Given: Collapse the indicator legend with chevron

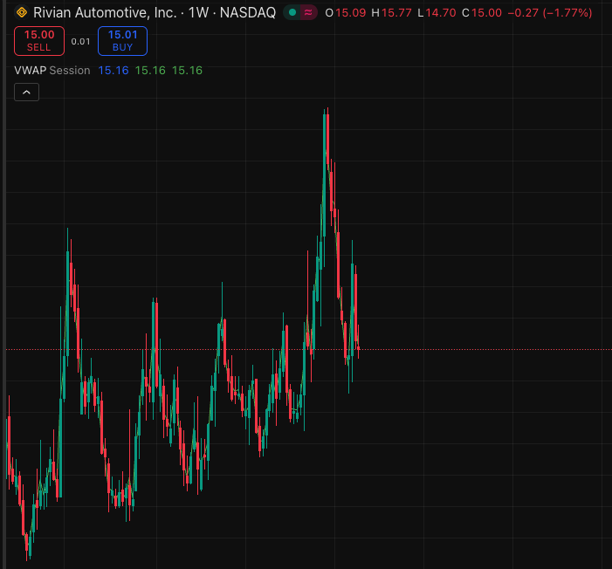Looking at the screenshot, I should pyautogui.click(x=26, y=92).
